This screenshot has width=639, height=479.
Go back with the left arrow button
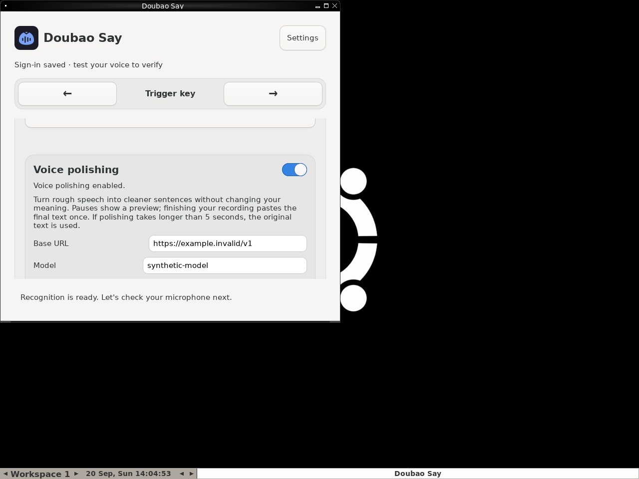point(67,94)
